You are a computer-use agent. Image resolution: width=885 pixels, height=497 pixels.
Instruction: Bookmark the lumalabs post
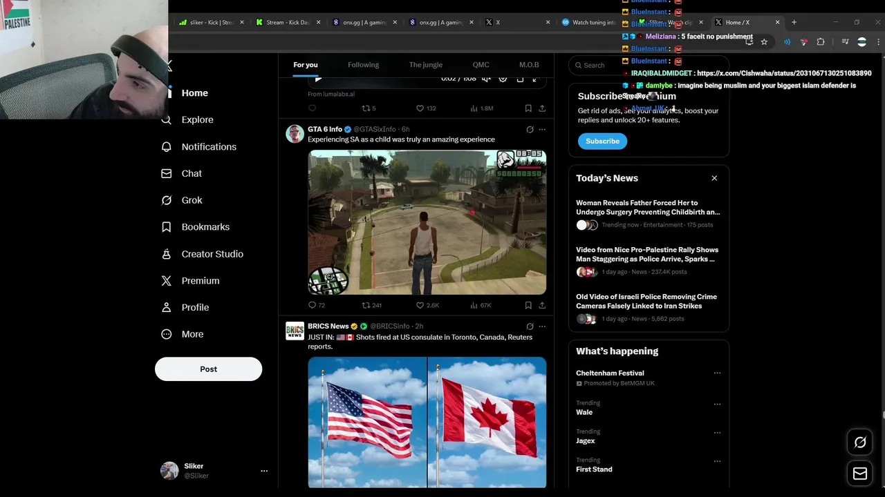pyautogui.click(x=528, y=108)
